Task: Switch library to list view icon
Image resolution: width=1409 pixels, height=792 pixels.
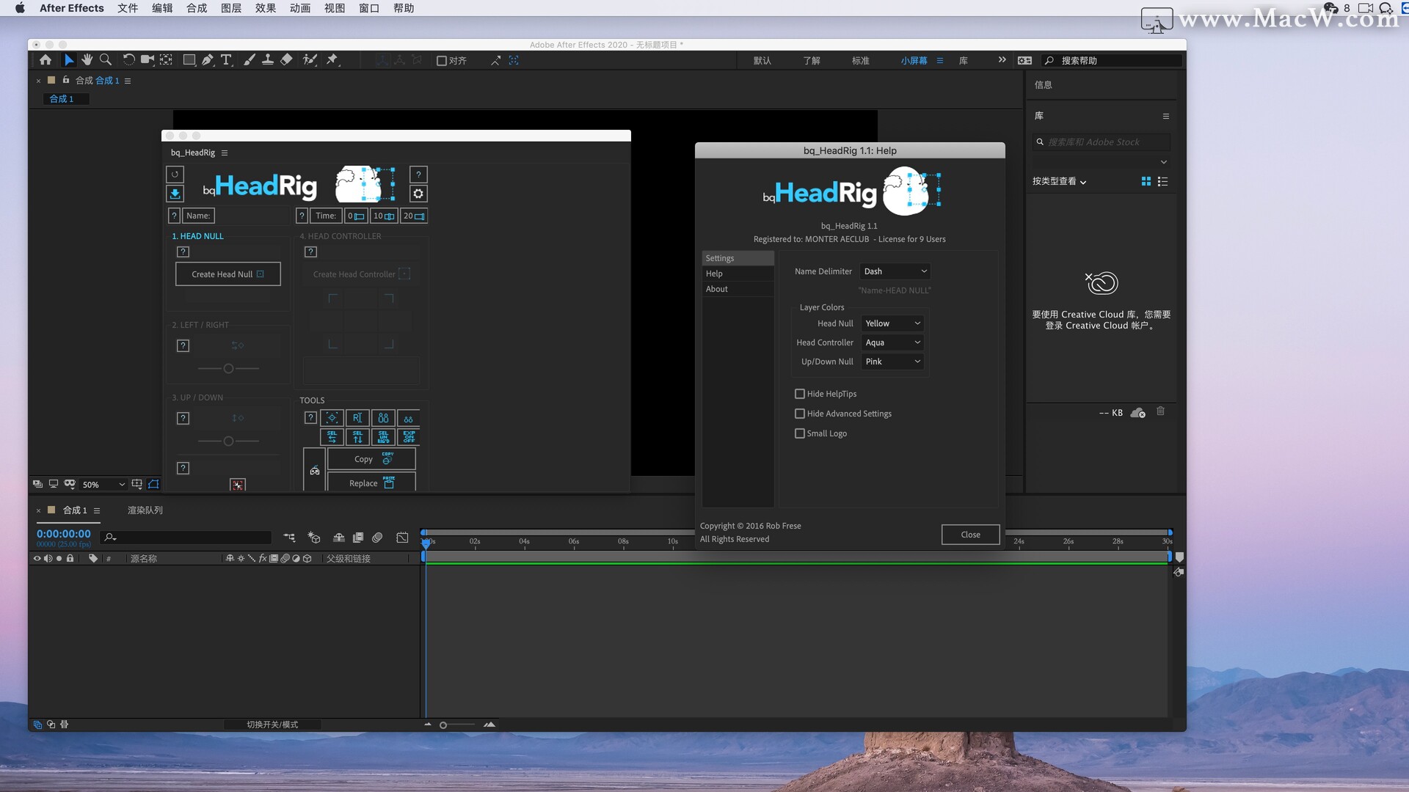Action: pyautogui.click(x=1162, y=181)
